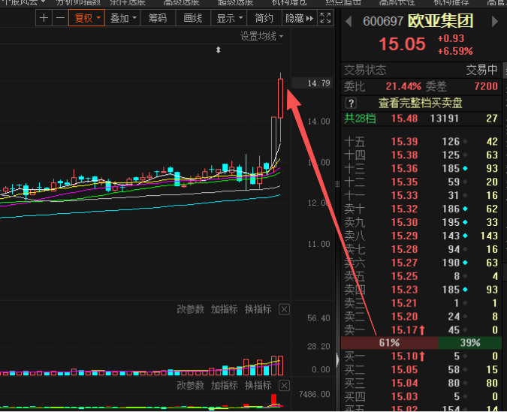
Task: Click the vertical resize arrow icon above chart
Action: click(219, 50)
